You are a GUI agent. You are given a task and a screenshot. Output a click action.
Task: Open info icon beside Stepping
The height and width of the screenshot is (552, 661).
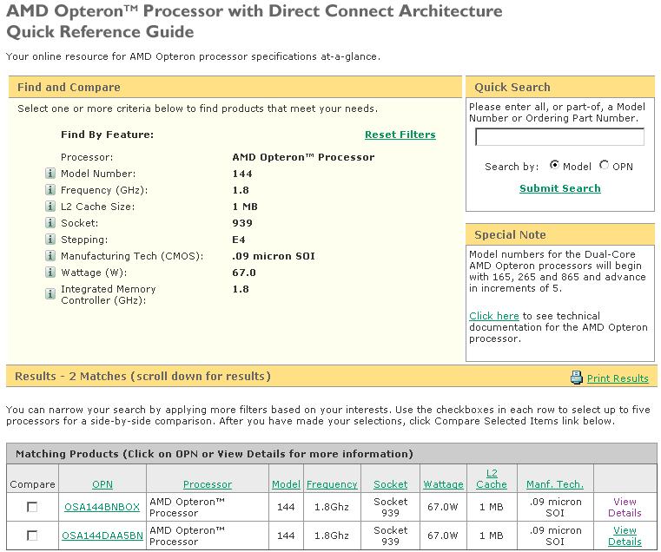coord(50,240)
